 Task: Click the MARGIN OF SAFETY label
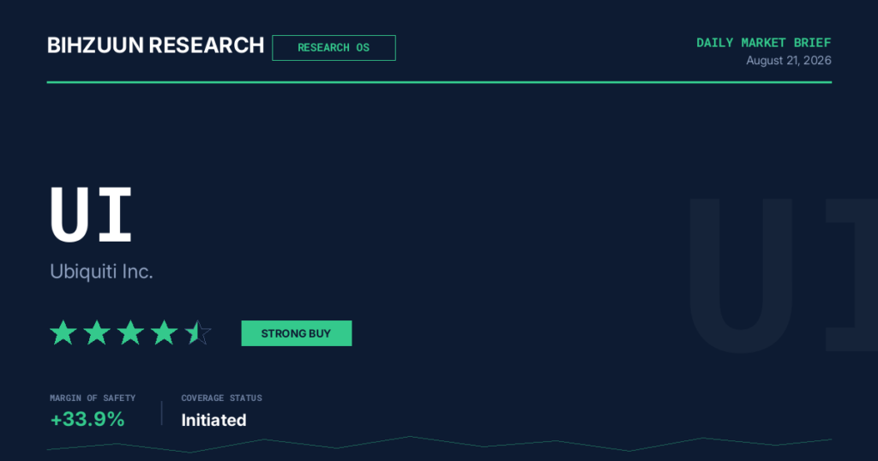click(93, 398)
